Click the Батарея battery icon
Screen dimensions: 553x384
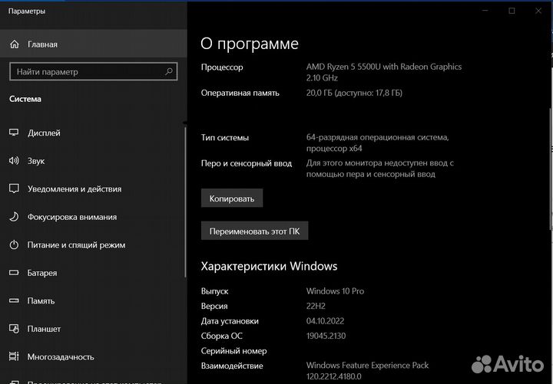[14, 273]
